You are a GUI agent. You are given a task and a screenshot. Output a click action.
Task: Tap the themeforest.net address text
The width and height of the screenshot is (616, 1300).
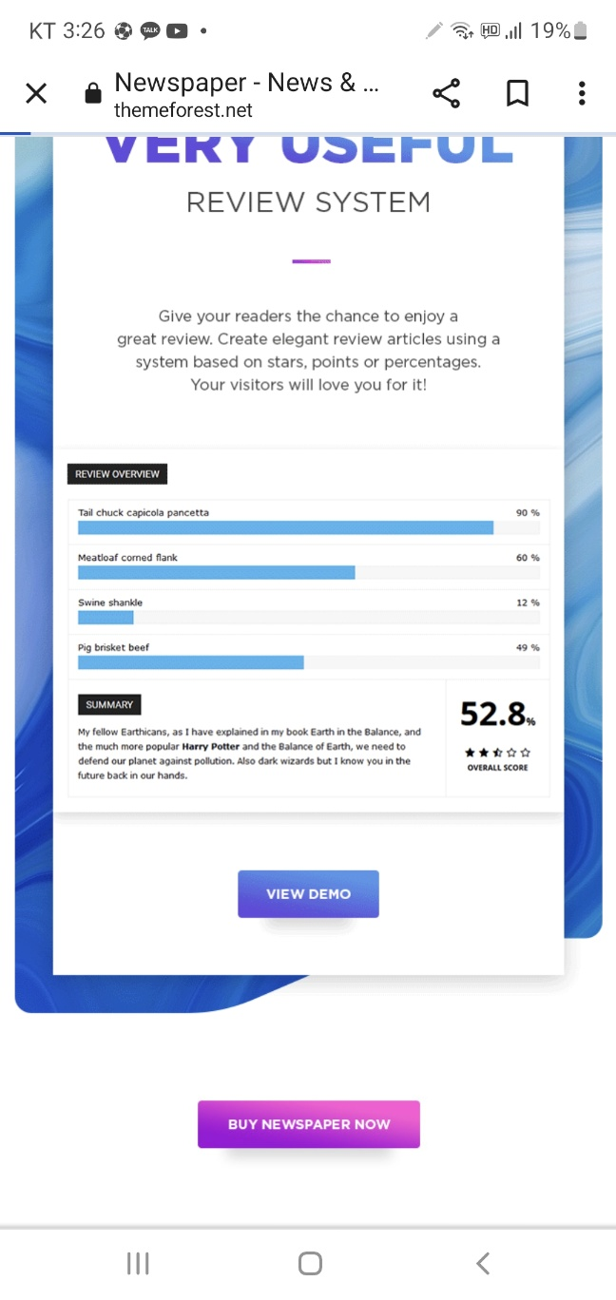pos(183,110)
